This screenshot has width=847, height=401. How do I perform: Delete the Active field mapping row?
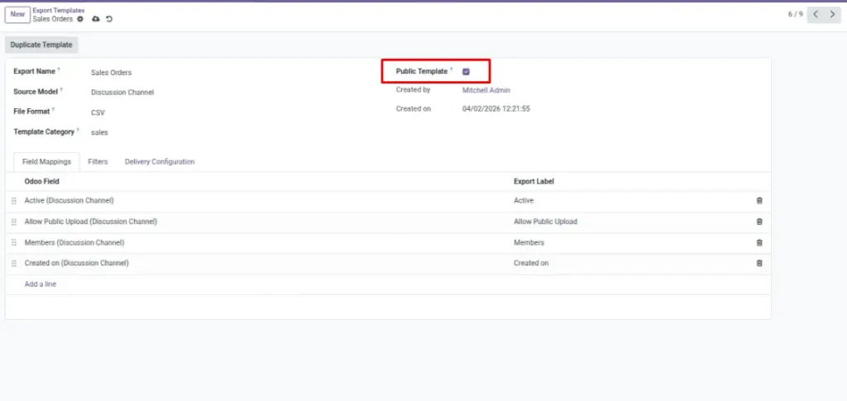(x=759, y=200)
